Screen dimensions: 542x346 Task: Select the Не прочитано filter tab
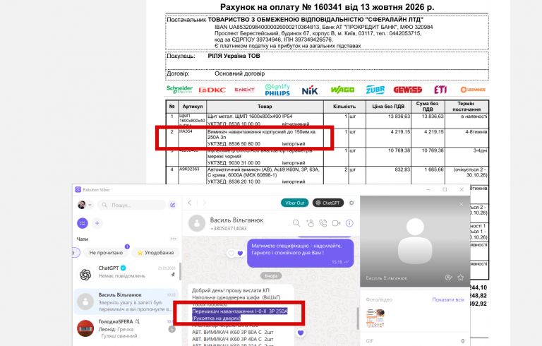coord(106,253)
